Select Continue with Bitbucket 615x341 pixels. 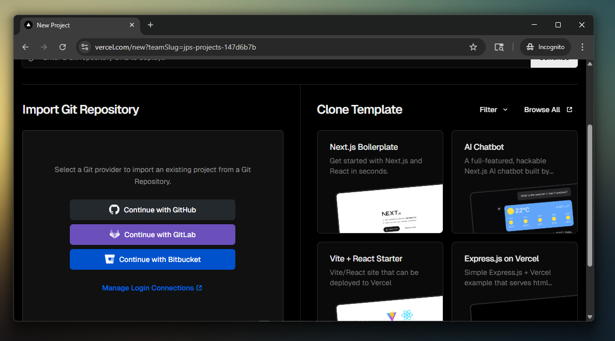tap(153, 259)
